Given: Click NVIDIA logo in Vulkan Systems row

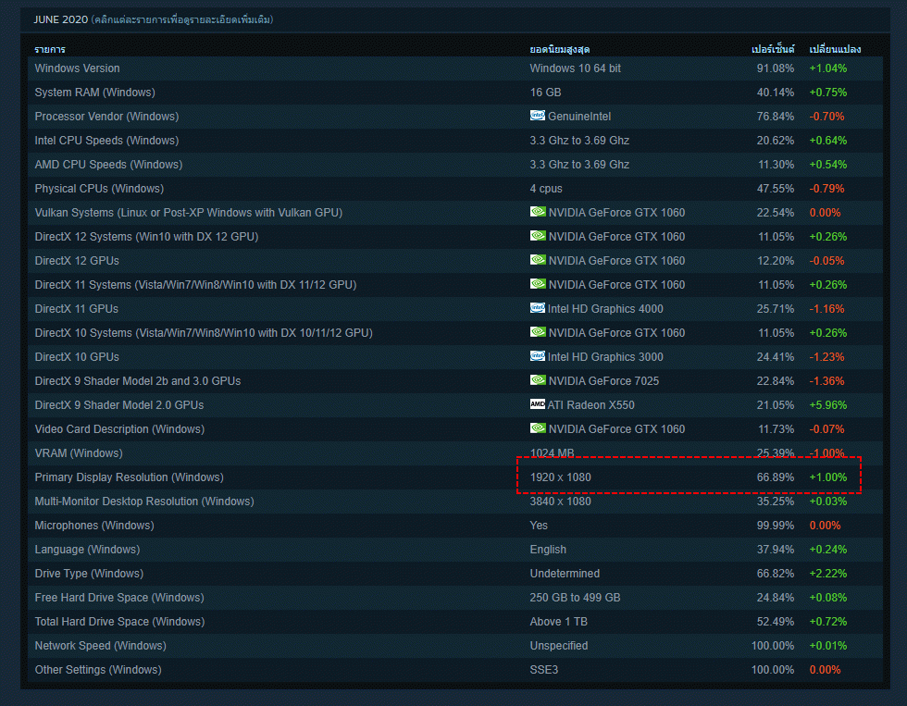Looking at the screenshot, I should click(538, 212).
